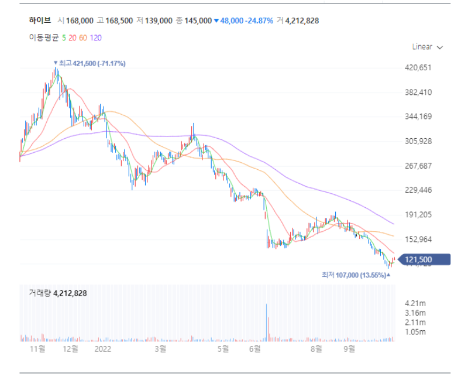Screen dimensions: 468x387
Task: Click the 최저 107,000 low marker triangle
Action: pos(388,275)
